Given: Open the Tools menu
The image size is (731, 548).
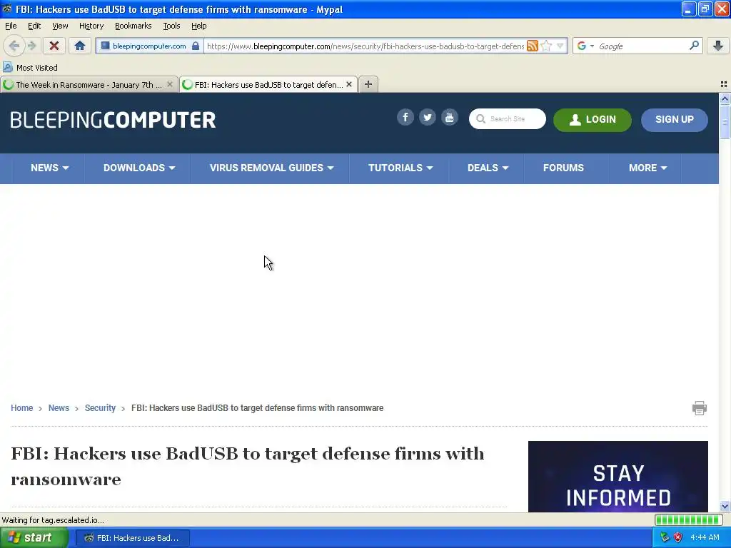Looking at the screenshot, I should coord(171,26).
